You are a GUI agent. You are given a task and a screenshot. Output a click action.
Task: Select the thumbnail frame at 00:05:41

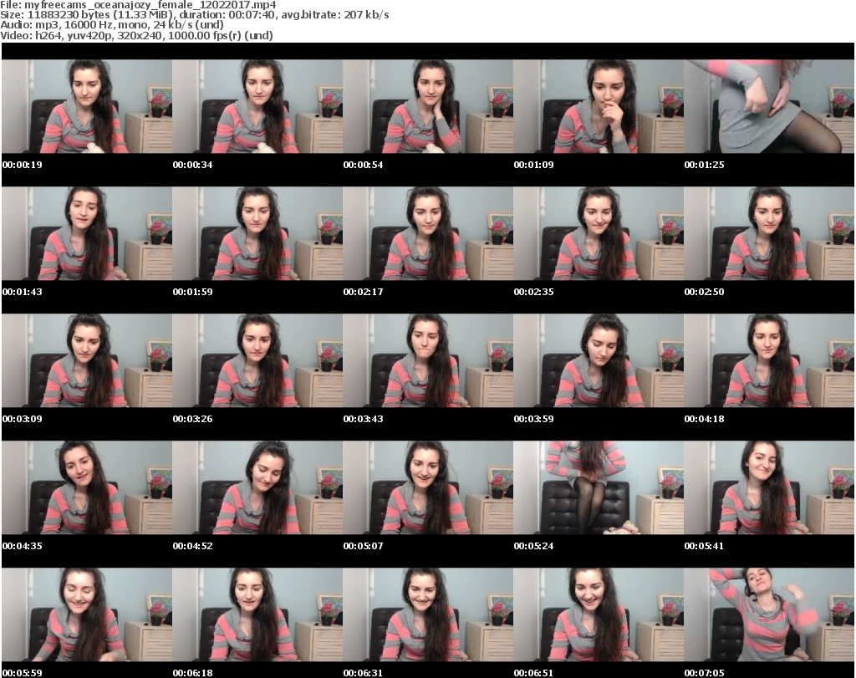[x=769, y=487]
